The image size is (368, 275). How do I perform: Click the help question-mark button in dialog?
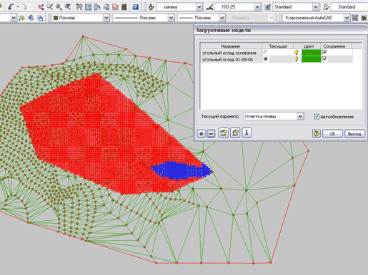pyautogui.click(x=317, y=134)
